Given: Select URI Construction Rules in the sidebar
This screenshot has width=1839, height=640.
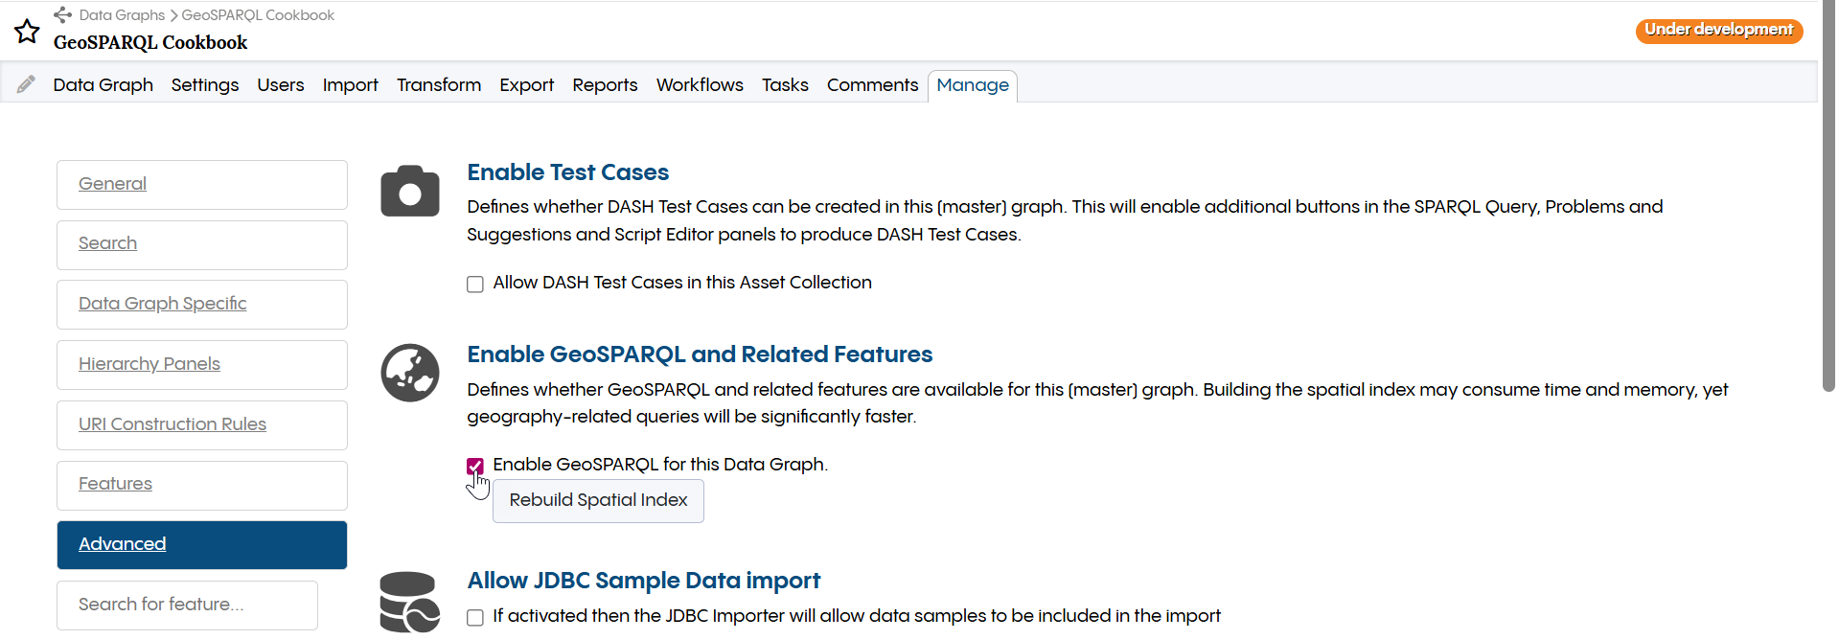Looking at the screenshot, I should tap(172, 423).
